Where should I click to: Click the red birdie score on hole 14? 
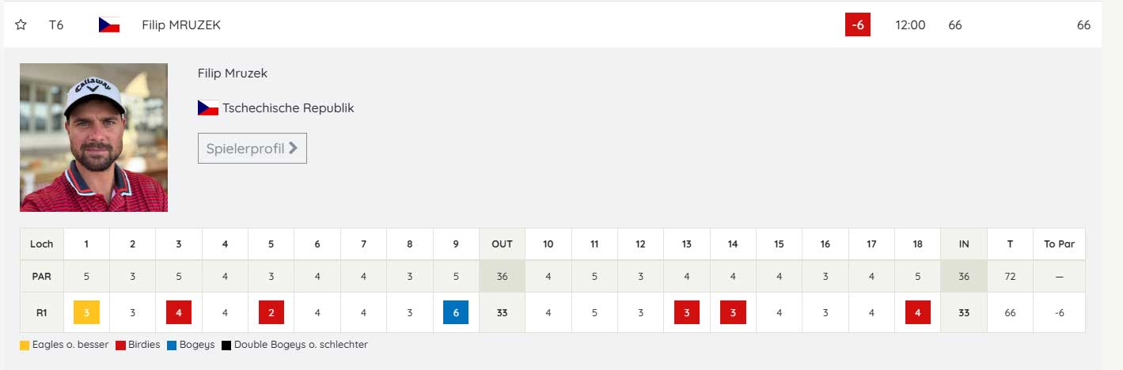(733, 312)
